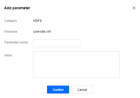Submit the new parameter with Confirm
The height and width of the screenshot is (98, 140).
[58, 90]
